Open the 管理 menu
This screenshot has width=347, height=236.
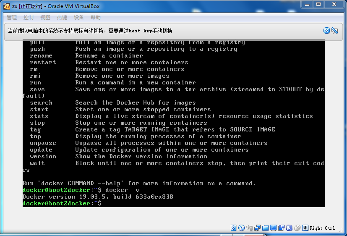pyautogui.click(x=12, y=18)
